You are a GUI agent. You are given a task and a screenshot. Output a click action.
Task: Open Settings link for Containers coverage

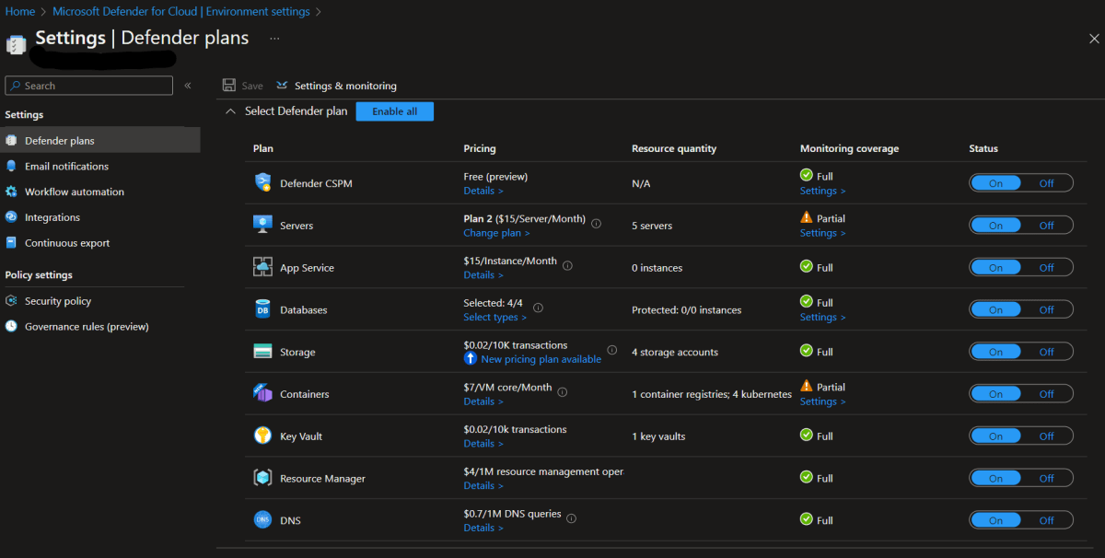[822, 401]
